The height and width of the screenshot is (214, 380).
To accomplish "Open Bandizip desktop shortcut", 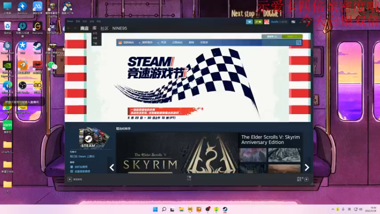I will click(22, 8).
